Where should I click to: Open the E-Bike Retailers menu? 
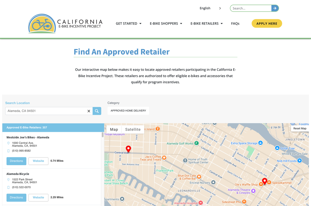click(207, 24)
